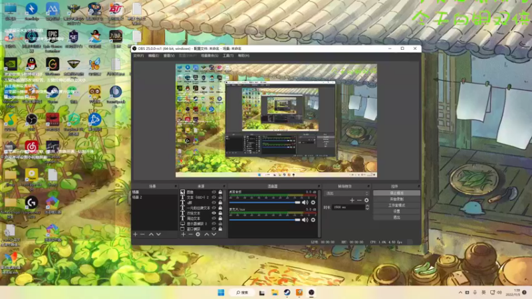Toggle visibility of the 一元粉丝牌文本 source

coord(213,208)
